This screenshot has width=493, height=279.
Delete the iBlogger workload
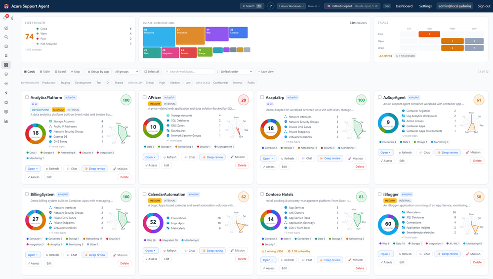pos(477,262)
